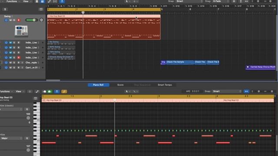Open View menu in tracks area

[x=27, y=1]
